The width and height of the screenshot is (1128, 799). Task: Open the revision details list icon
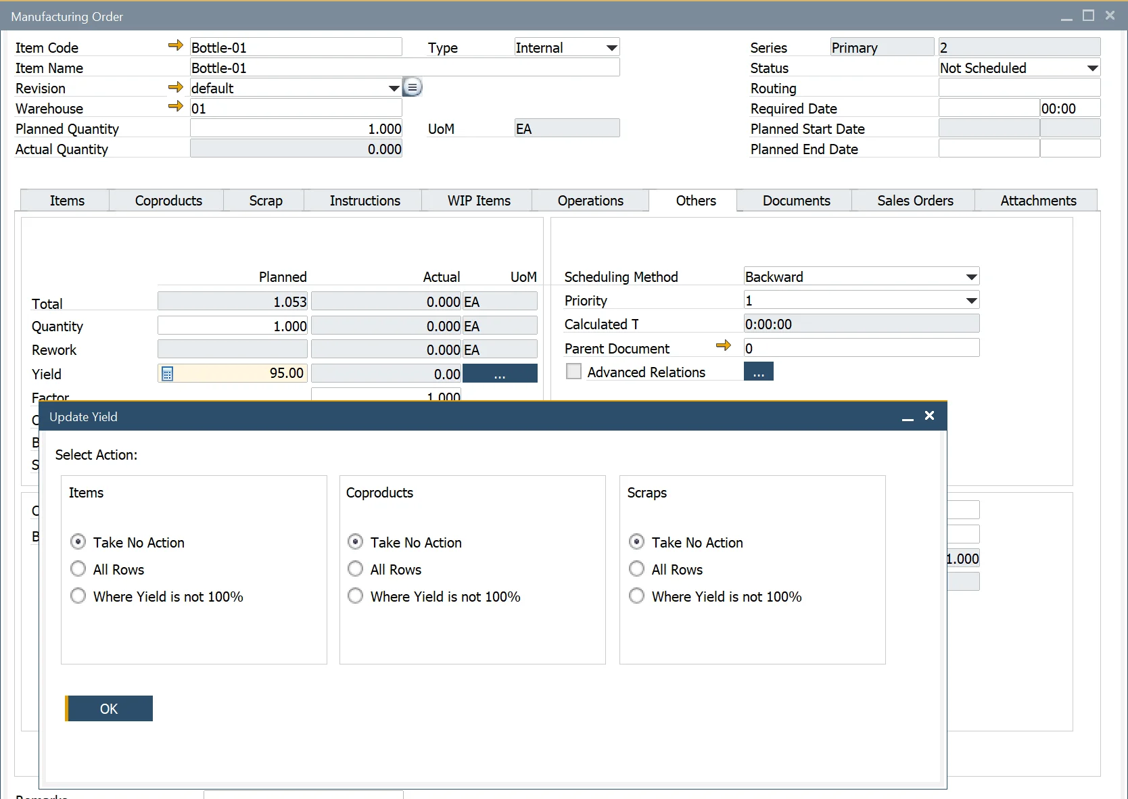click(x=413, y=87)
